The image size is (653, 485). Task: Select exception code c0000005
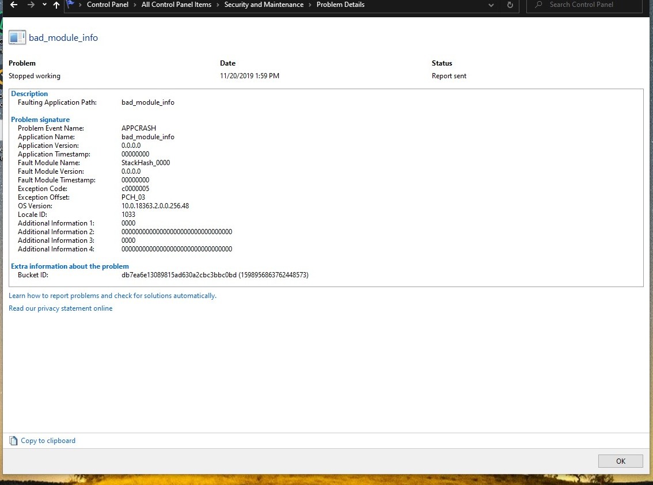(x=135, y=189)
